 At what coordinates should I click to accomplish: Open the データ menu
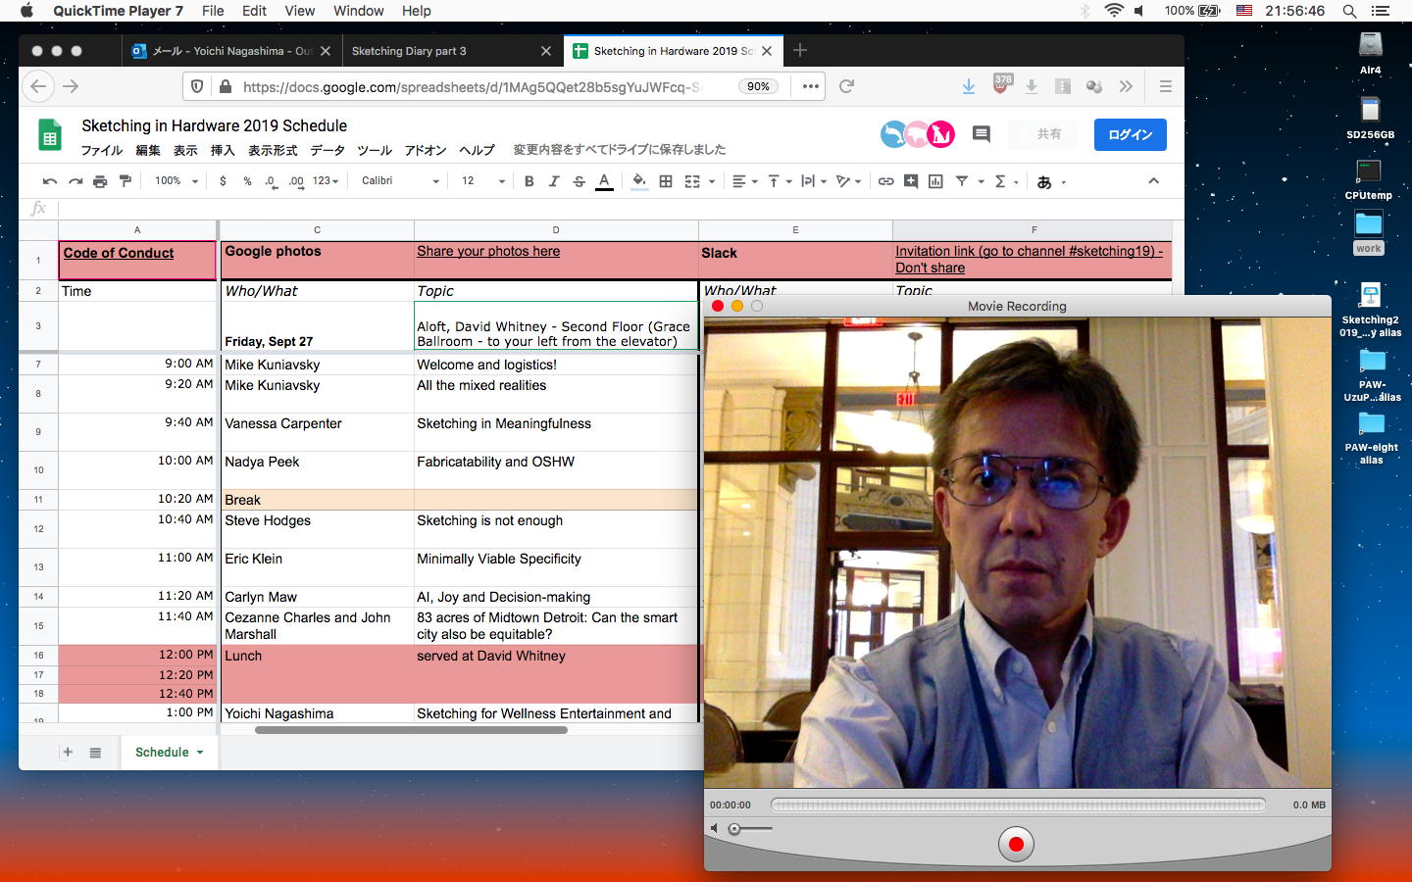pos(328,150)
